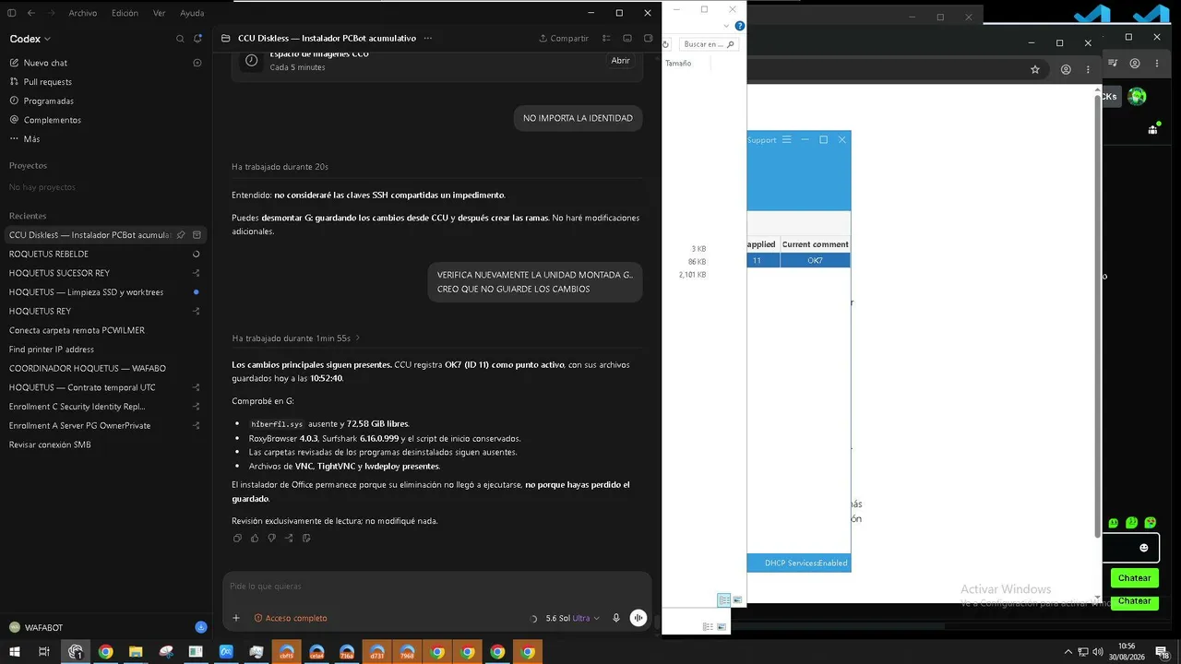Click the Compartir button
Image resolution: width=1181 pixels, height=664 pixels.
pos(564,39)
